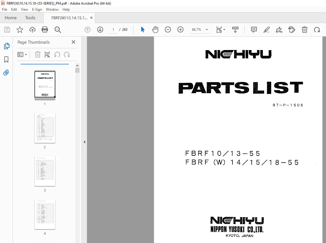Rotate thumbnails counterclockwise
The height and width of the screenshot is (243, 326).
click(x=57, y=55)
